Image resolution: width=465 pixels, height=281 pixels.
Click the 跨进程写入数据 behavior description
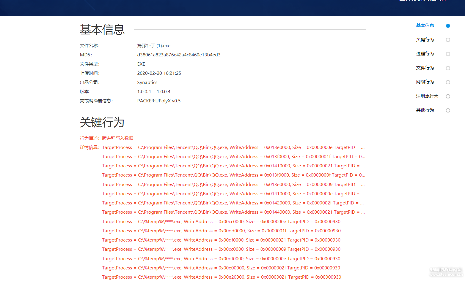tap(117, 138)
